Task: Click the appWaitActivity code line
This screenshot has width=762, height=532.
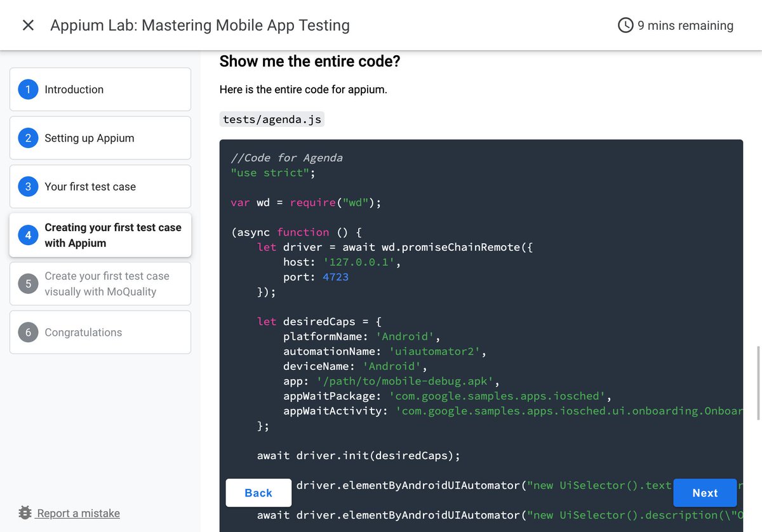Action: click(x=512, y=411)
